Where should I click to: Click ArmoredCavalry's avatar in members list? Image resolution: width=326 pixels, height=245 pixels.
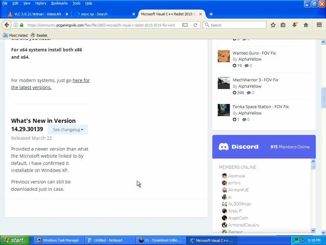click(224, 225)
